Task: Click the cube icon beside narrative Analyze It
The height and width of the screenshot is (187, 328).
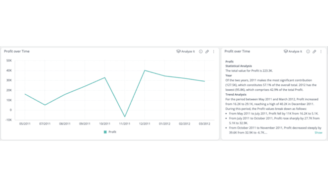Action: click(x=286, y=52)
